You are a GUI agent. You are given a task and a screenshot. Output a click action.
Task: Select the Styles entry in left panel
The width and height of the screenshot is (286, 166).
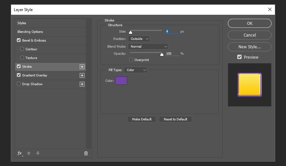click(x=22, y=23)
